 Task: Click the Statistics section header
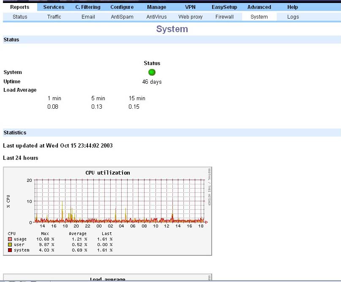coord(172,132)
